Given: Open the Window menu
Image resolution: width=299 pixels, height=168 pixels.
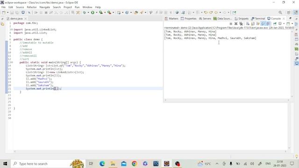Looking at the screenshot, I should [x=87, y=7].
